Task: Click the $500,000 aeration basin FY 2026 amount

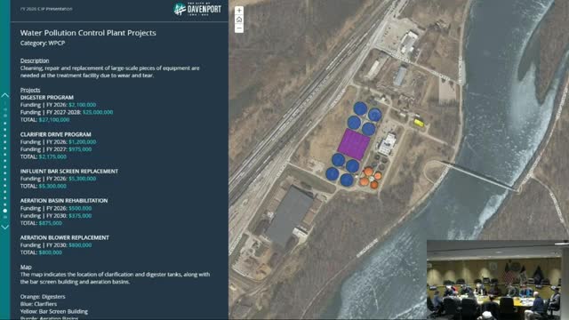Action: (x=80, y=208)
